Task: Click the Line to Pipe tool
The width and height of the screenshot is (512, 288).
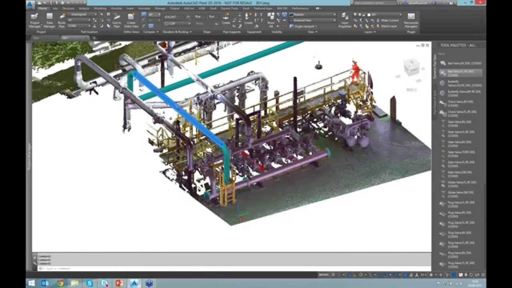Action: coord(117,20)
